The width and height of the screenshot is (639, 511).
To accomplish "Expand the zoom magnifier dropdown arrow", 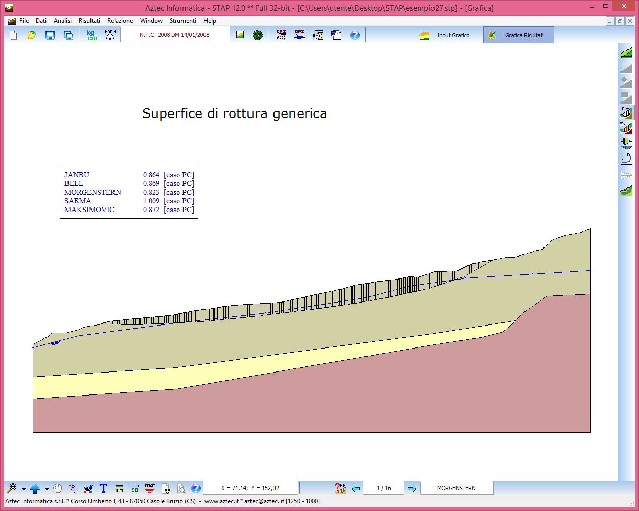I will pos(24,489).
